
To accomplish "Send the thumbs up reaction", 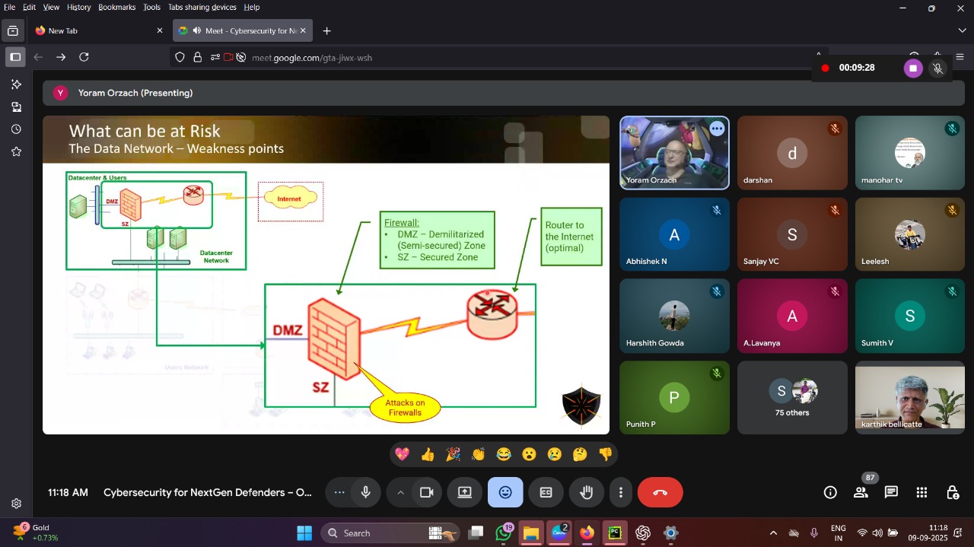I will pos(428,454).
